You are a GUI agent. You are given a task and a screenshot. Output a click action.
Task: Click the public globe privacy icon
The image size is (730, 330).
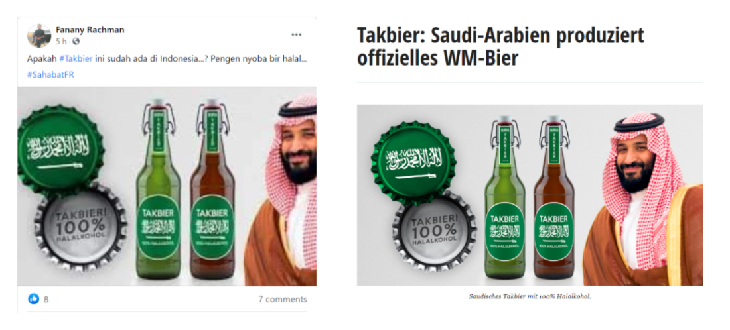pos(76,42)
